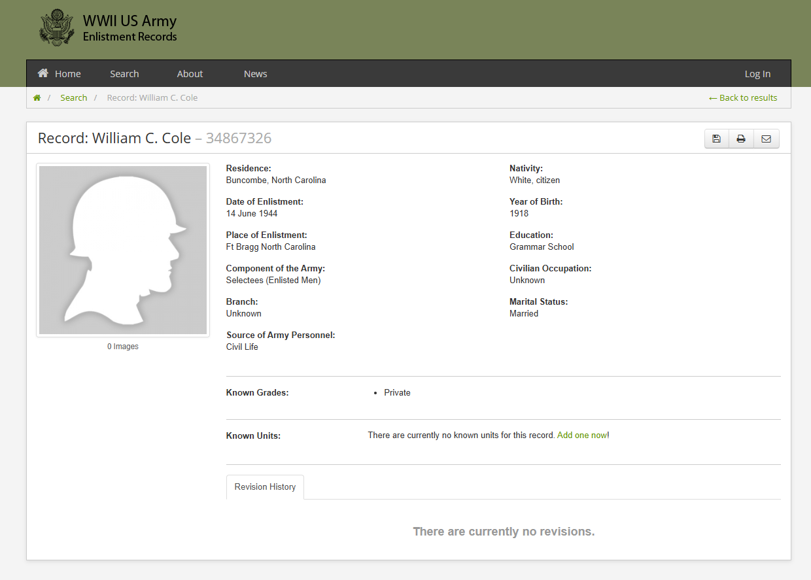
Task: Click the save record floppy disk icon
Action: pos(716,139)
